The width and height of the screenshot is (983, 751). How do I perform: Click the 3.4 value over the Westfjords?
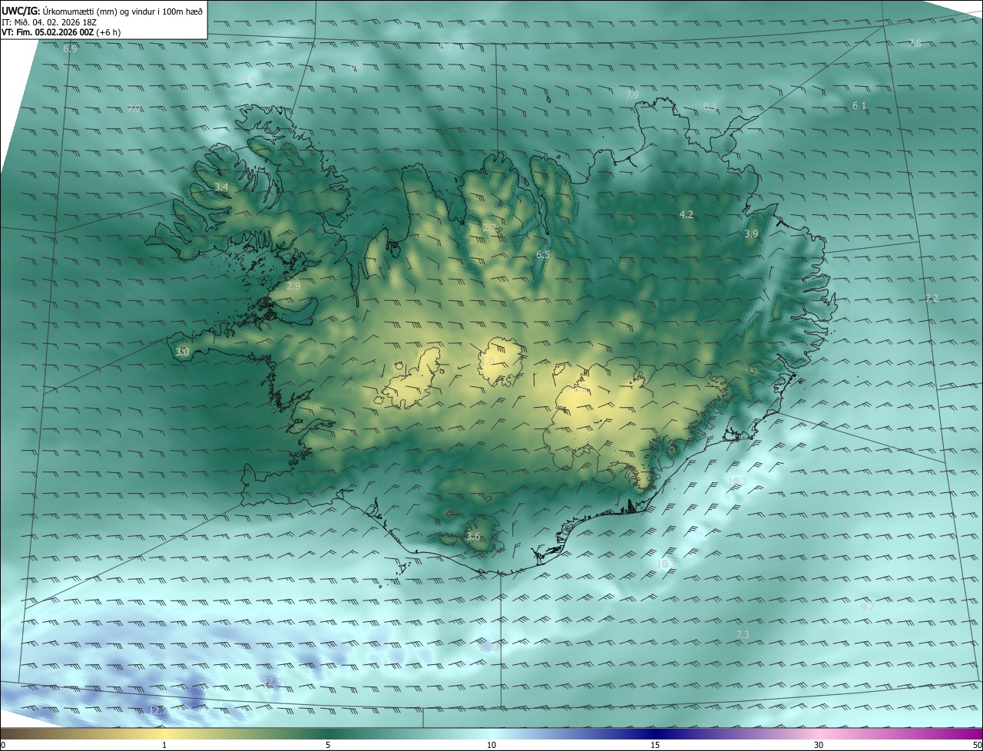[x=221, y=187]
